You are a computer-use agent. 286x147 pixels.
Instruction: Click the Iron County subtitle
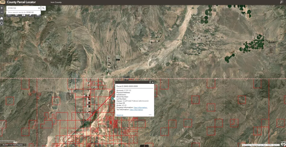56,2
